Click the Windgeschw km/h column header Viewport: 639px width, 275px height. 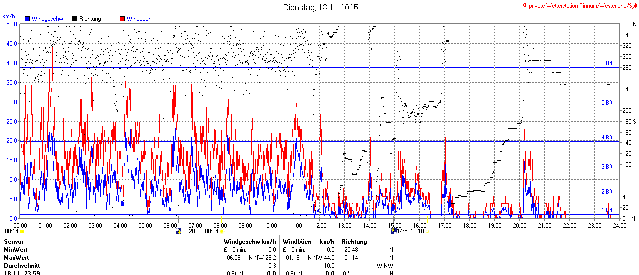(250, 242)
